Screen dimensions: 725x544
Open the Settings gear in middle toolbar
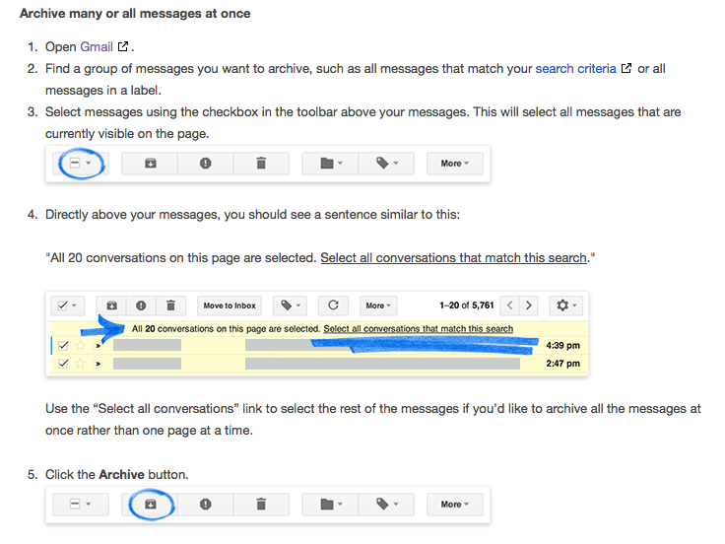pos(566,306)
